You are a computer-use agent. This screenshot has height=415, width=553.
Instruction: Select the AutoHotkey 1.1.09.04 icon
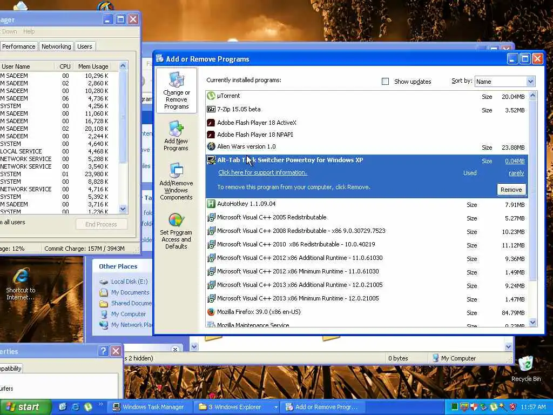tap(211, 204)
